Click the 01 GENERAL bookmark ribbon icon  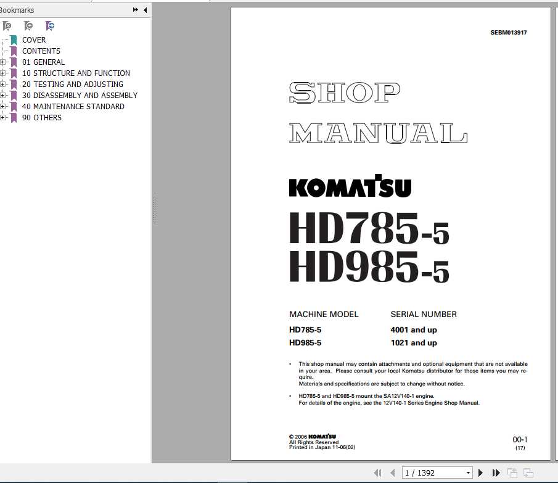[14, 62]
